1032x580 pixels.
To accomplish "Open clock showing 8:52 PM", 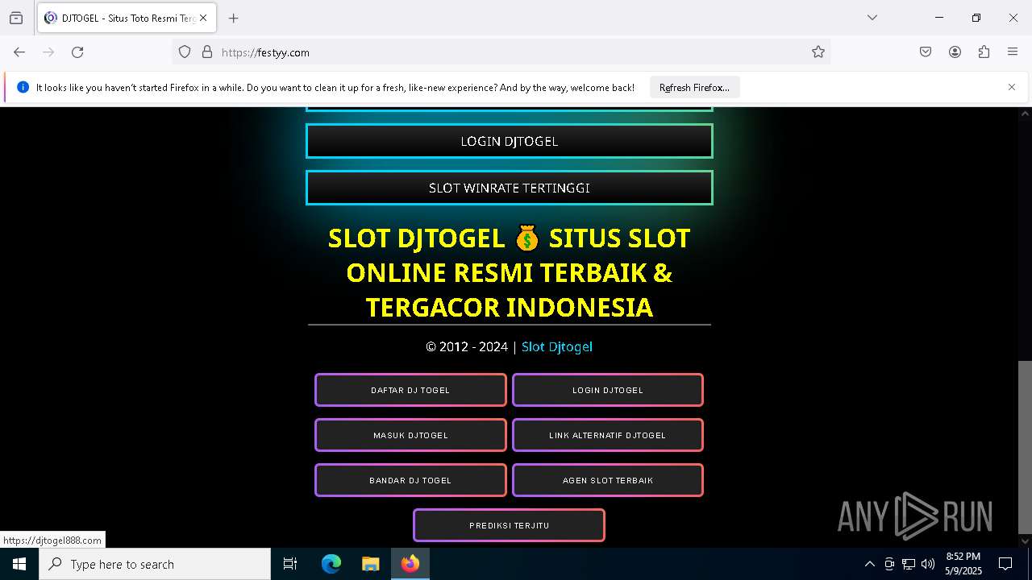I will pos(963,564).
